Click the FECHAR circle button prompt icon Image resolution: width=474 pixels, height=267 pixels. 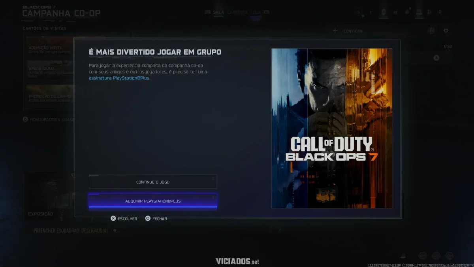pyautogui.click(x=148, y=218)
